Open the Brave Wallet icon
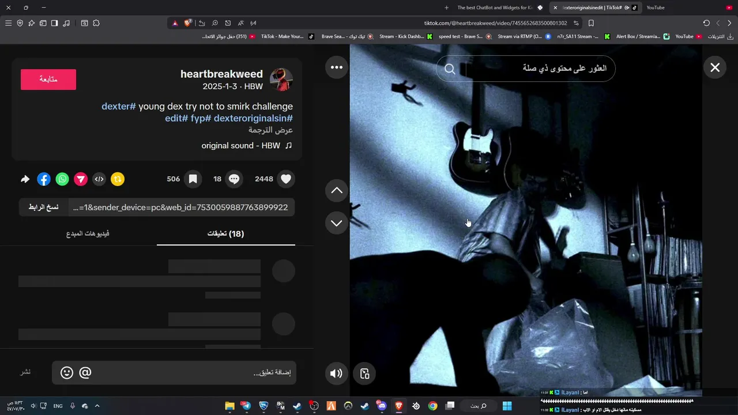The image size is (738, 415). [x=43, y=23]
